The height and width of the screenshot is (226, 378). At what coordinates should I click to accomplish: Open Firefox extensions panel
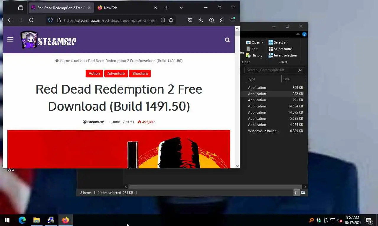point(222,20)
